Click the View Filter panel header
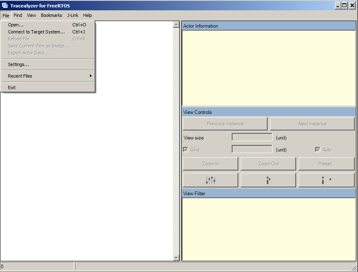 tap(269, 194)
